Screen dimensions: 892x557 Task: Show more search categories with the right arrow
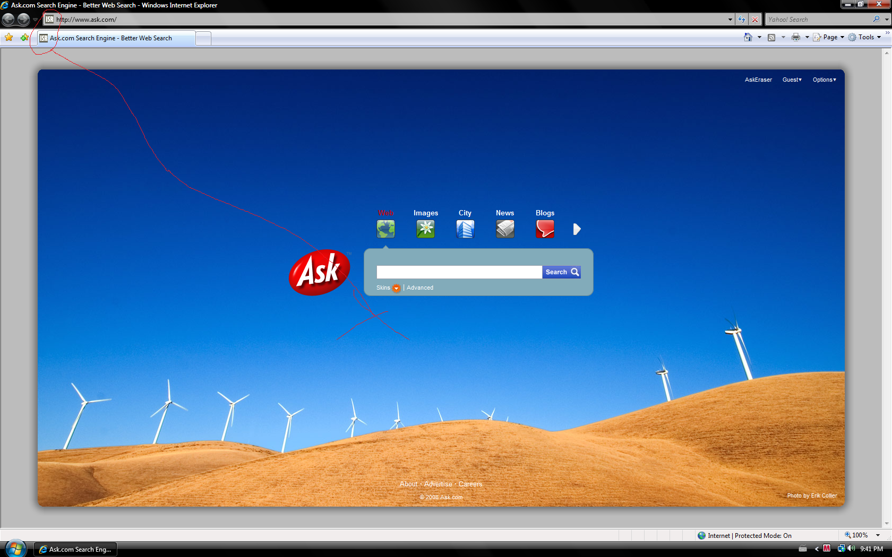(x=577, y=229)
